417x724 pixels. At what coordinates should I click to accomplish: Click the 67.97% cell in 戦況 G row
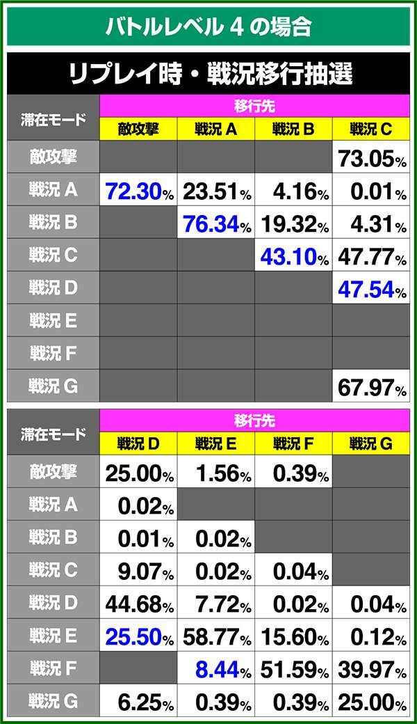371,386
